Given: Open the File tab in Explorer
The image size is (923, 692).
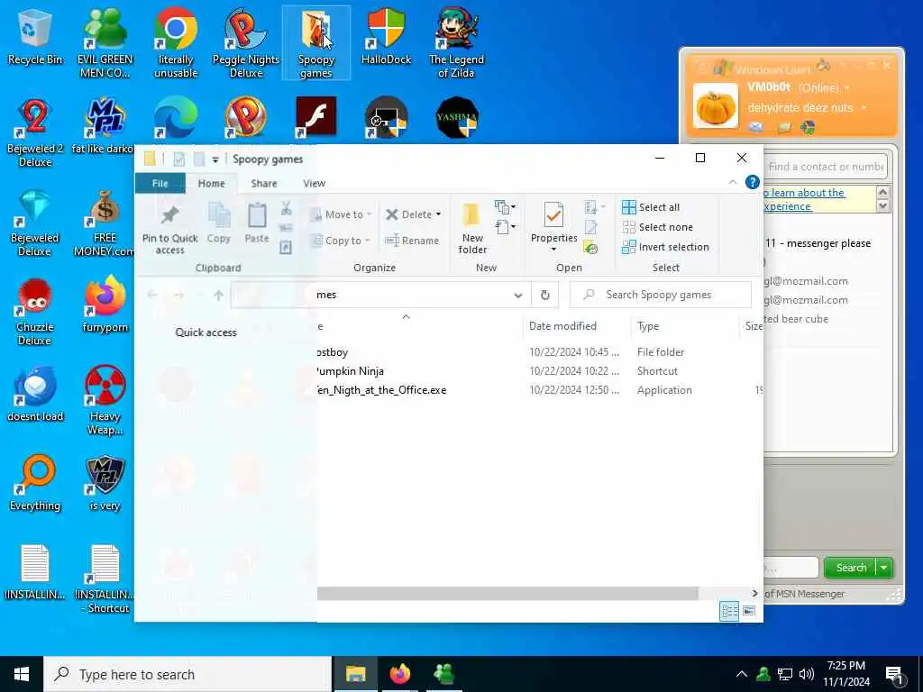Looking at the screenshot, I should point(160,183).
